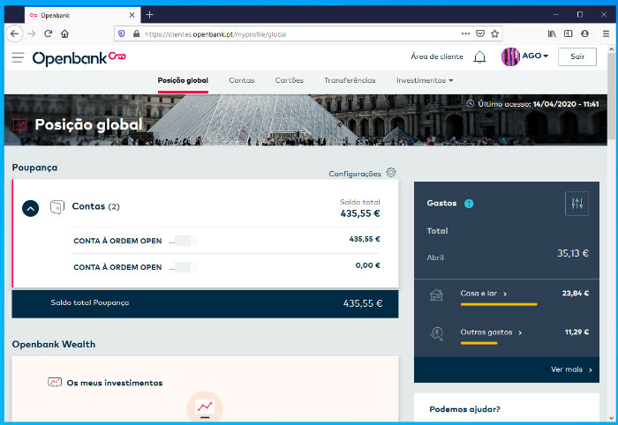618x425 pixels.
Task: Click the Posição global banner chart icon
Action: click(19, 124)
